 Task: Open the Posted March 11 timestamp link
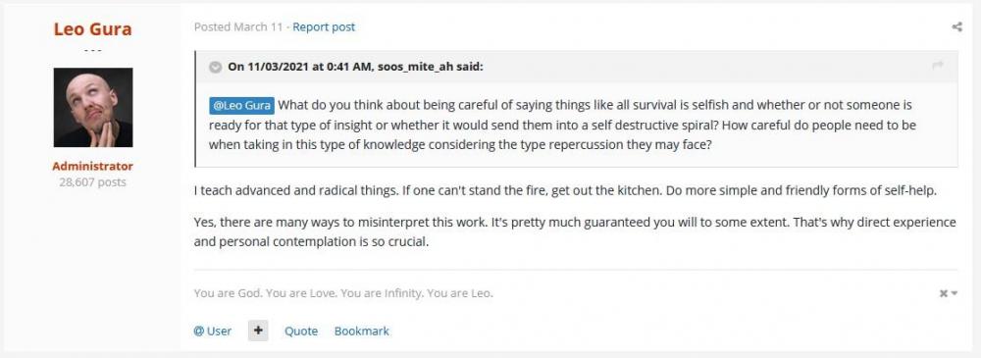237,26
